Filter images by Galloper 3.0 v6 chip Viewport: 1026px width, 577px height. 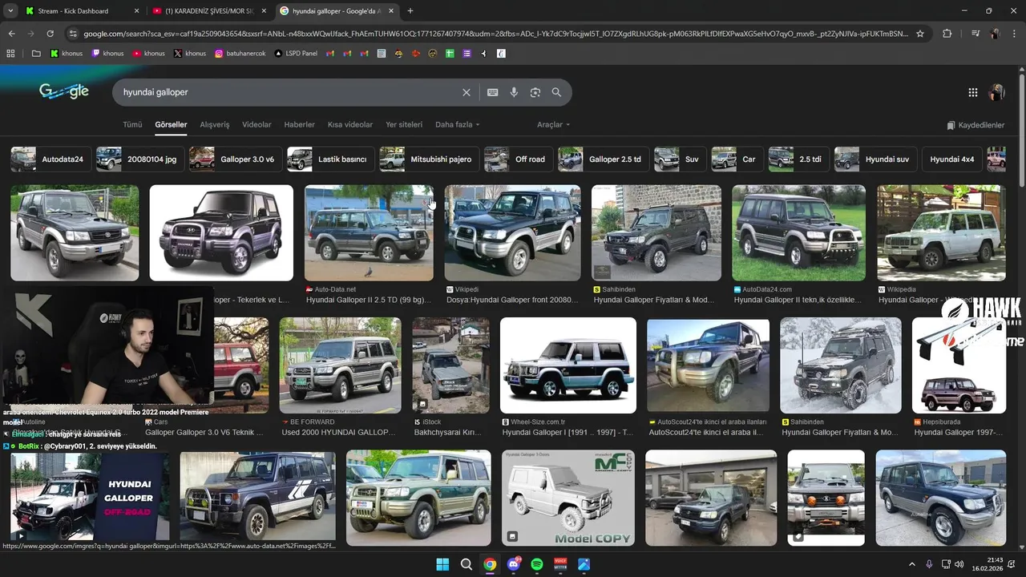click(234, 159)
